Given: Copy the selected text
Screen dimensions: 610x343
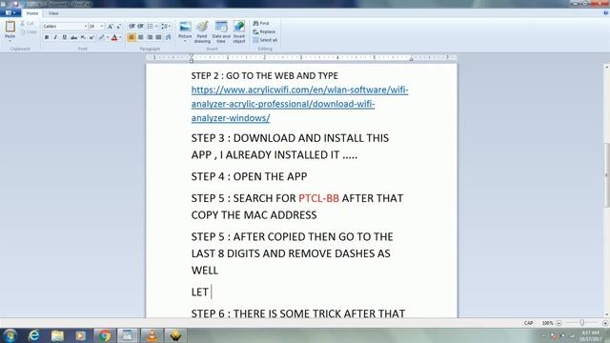Looking at the screenshot, I should [29, 31].
